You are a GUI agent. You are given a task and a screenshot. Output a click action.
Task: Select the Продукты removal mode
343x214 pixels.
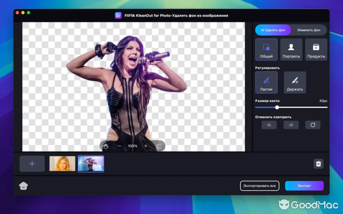pyautogui.click(x=316, y=49)
